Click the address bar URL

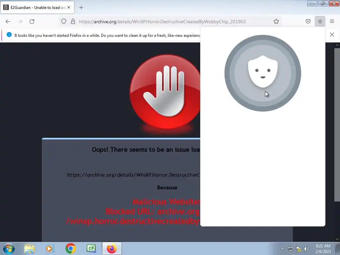pyautogui.click(x=162, y=22)
